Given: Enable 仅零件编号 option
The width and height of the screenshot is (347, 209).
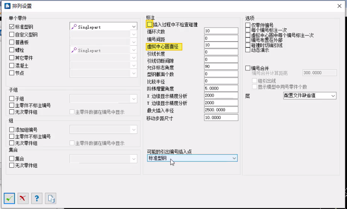Looking at the screenshot, I should (248, 25).
